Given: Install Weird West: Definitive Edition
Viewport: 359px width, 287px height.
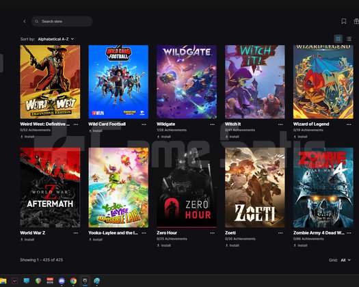Looking at the screenshot, I should [x=27, y=137].
